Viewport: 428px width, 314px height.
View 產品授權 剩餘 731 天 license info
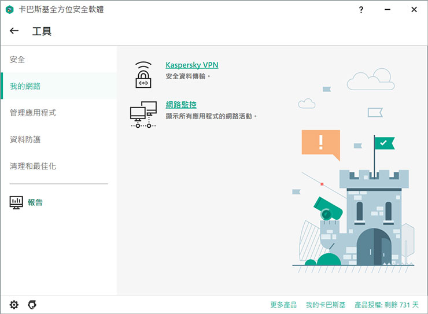click(x=386, y=305)
